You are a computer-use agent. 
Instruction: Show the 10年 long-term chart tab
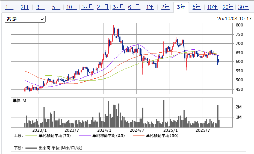point(212,7)
